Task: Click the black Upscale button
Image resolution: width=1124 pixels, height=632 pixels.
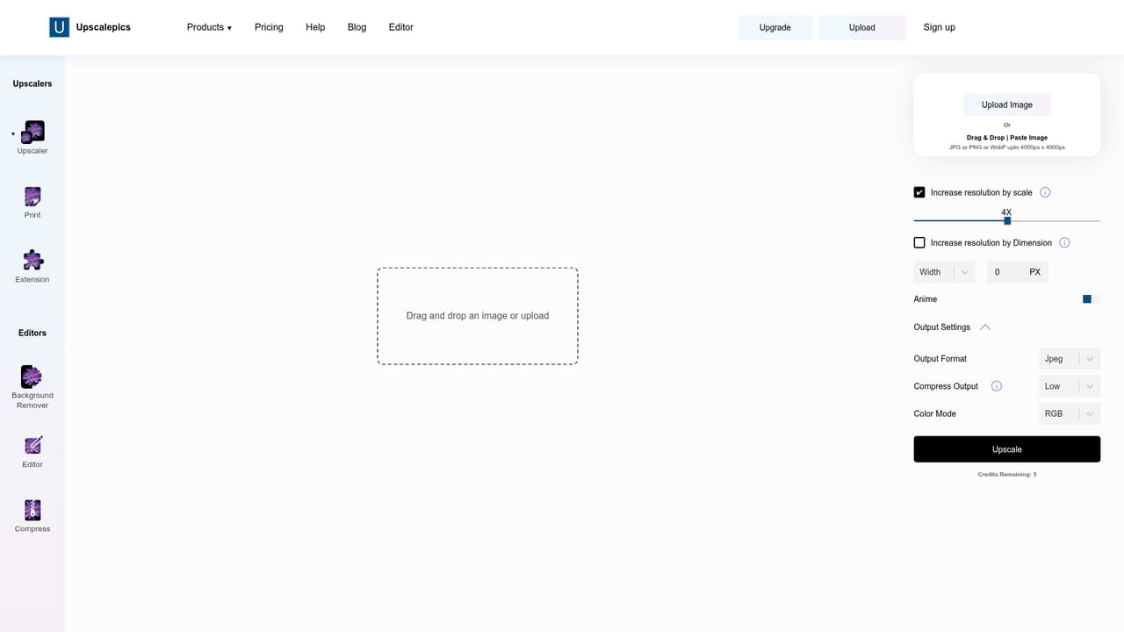Action: click(1007, 449)
